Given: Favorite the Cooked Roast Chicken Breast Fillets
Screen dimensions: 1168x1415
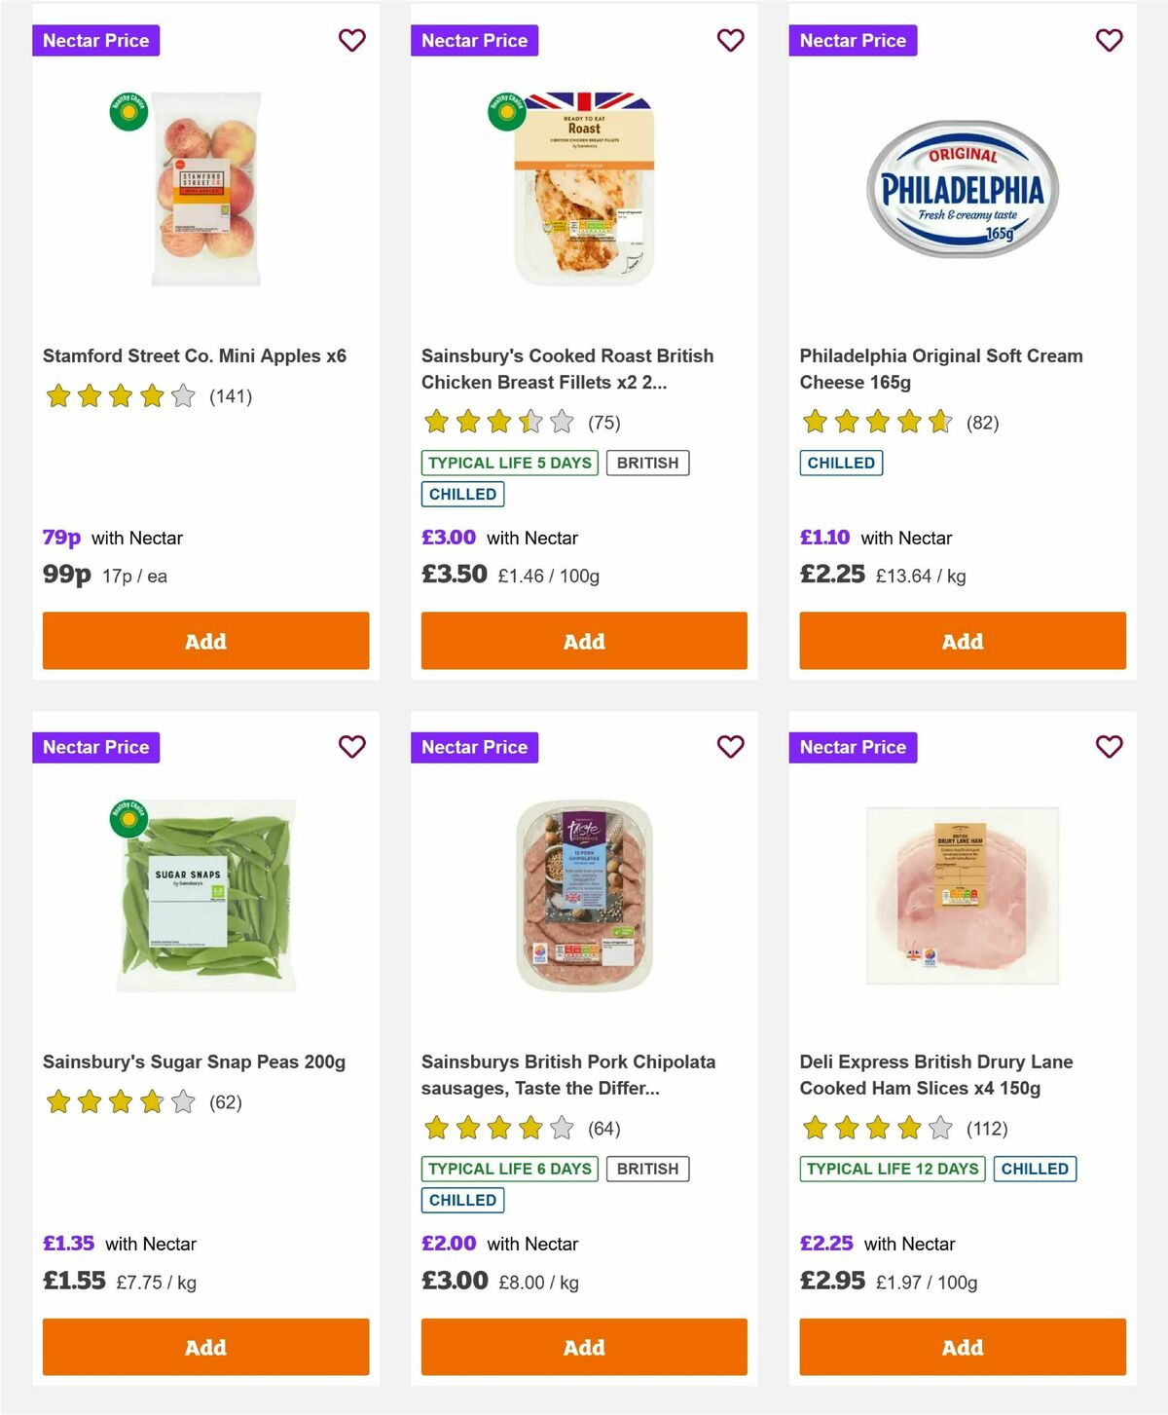Looking at the screenshot, I should (x=730, y=40).
